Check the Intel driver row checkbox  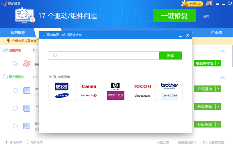15,126
